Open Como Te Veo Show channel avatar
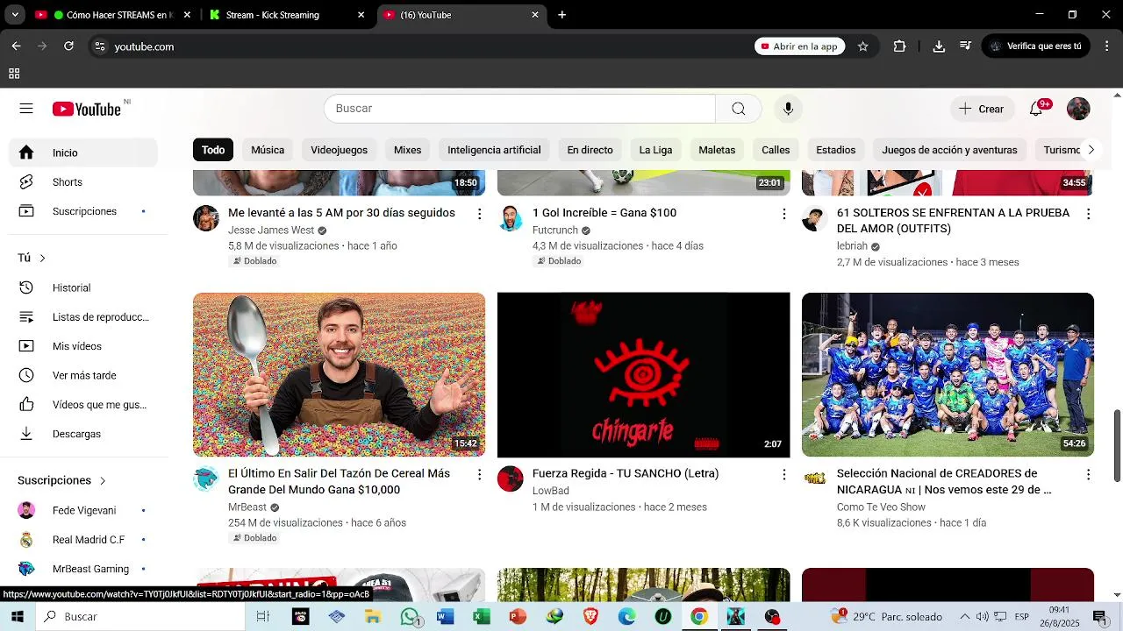 coord(815,479)
